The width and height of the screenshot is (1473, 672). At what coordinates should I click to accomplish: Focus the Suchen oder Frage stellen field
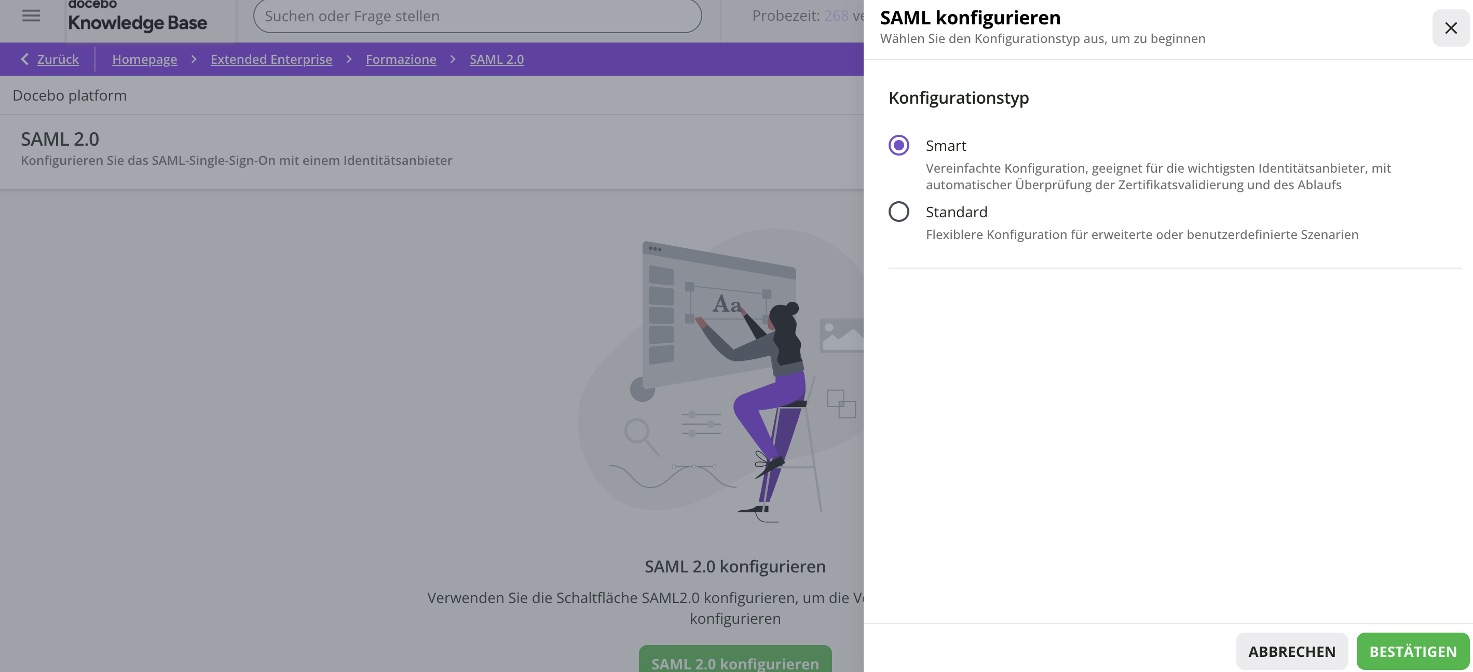(478, 16)
